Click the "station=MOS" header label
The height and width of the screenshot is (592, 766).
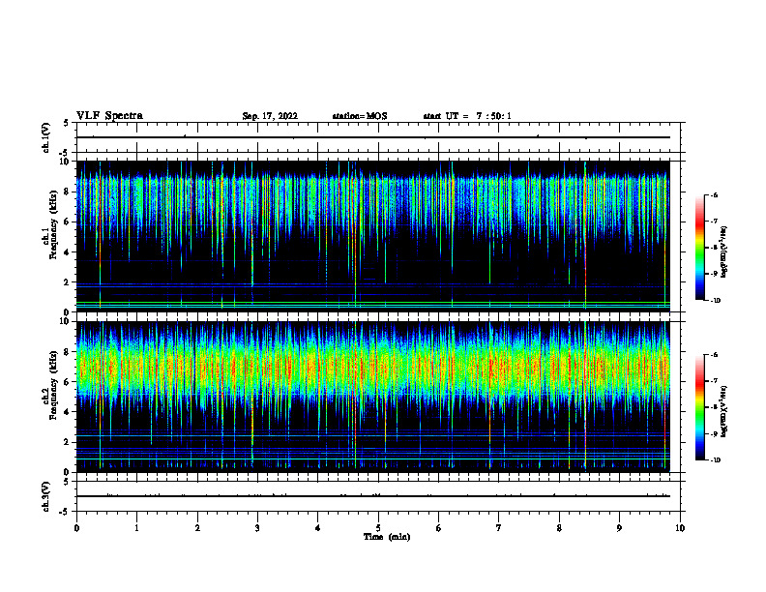[360, 116]
